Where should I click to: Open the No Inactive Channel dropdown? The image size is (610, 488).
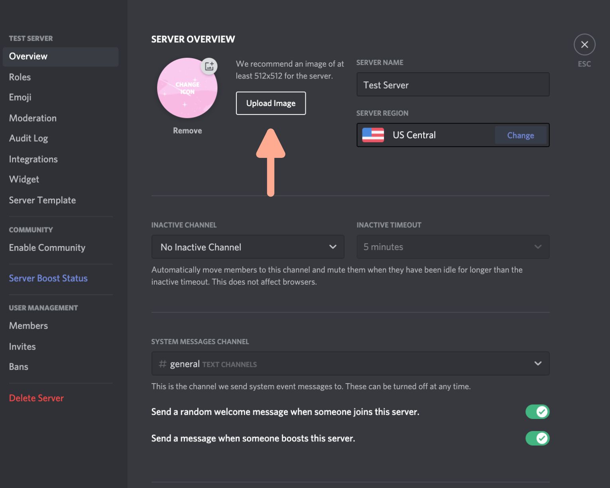pos(248,247)
